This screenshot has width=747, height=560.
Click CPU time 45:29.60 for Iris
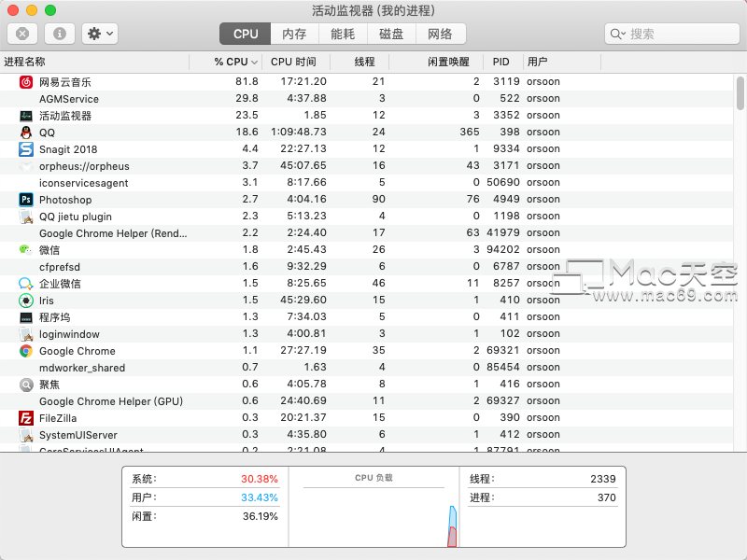303,300
